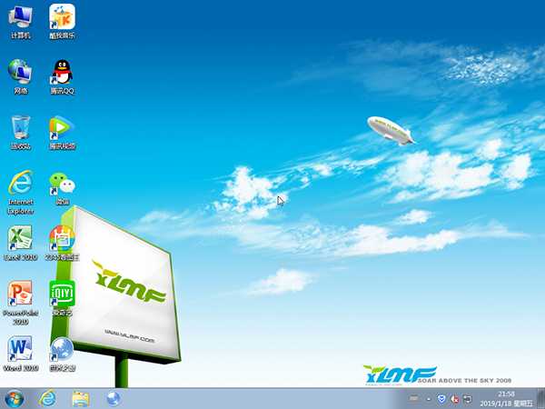Launch the globe browser pinned on taskbar

[x=114, y=399]
